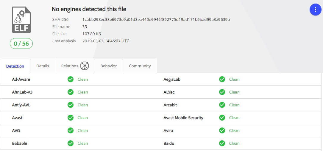The image size is (323, 151).
Task: Click the green checkmark for Antiy-AVL
Action: pyautogui.click(x=71, y=105)
